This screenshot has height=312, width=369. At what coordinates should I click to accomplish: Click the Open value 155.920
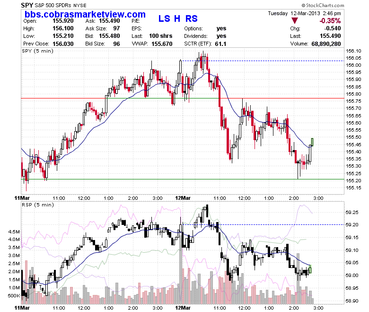point(63,21)
